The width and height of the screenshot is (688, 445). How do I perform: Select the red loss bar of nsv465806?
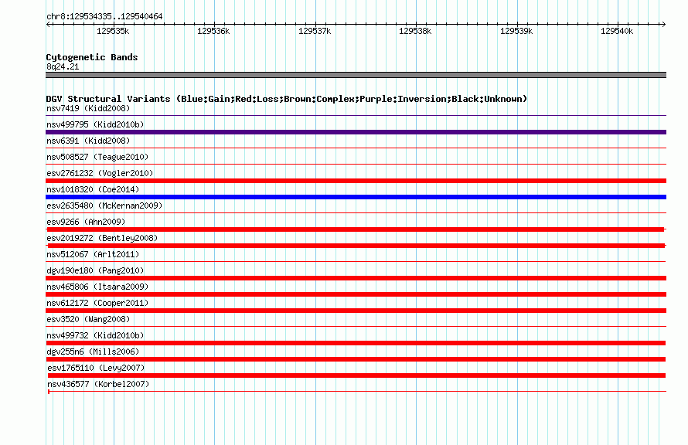click(356, 294)
